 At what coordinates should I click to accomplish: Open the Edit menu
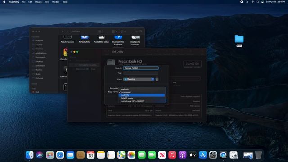click(30, 2)
